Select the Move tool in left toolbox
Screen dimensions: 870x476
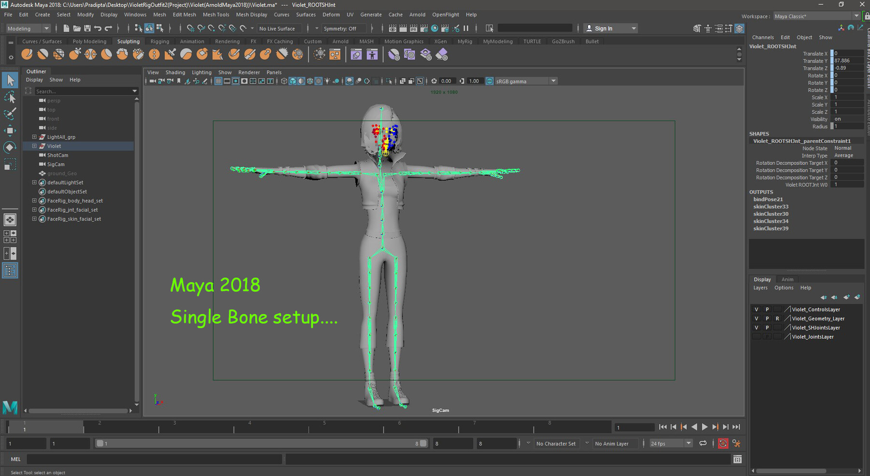(10, 130)
